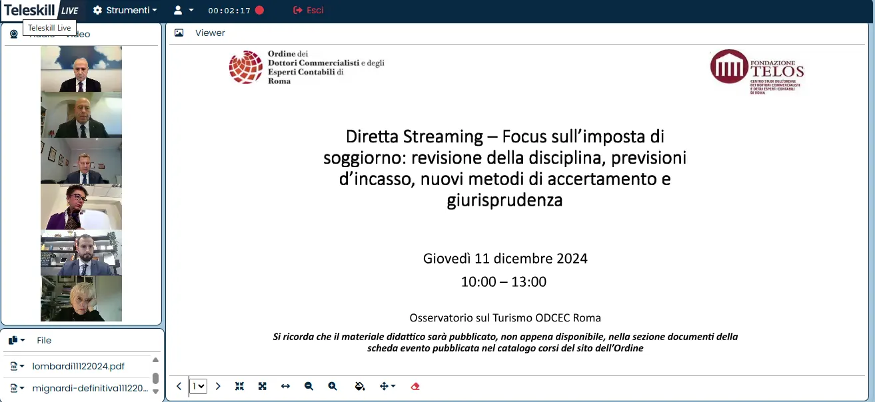
Task: Select the blonde woman video thumbnail at bottom
Action: pos(81,299)
